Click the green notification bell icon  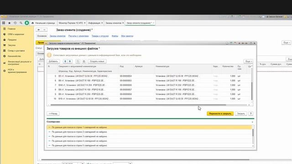(x=27, y=23)
